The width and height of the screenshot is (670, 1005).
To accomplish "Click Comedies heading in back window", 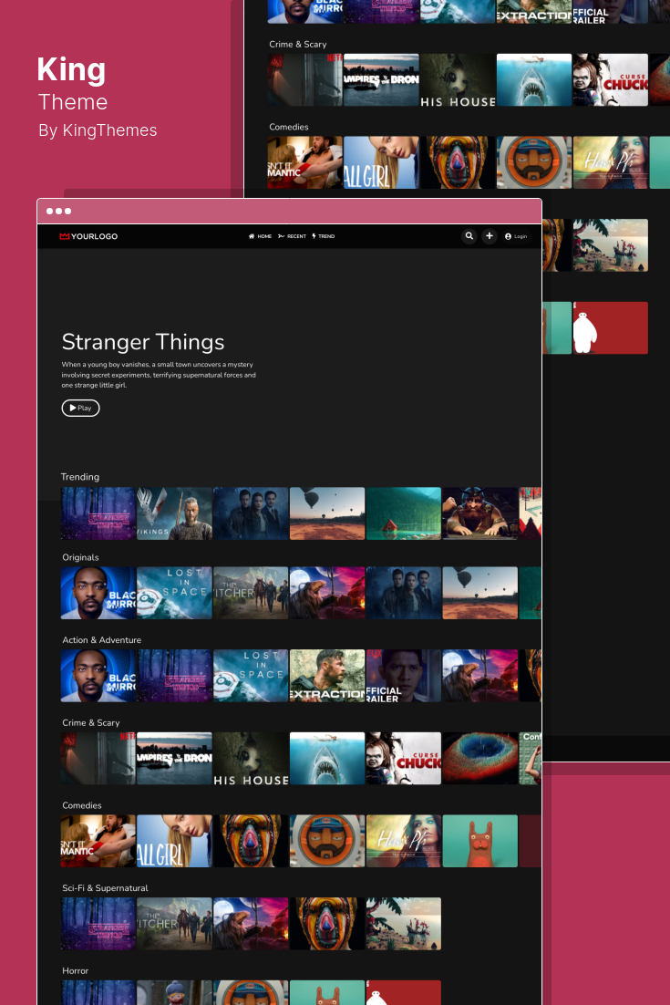I will 289,127.
